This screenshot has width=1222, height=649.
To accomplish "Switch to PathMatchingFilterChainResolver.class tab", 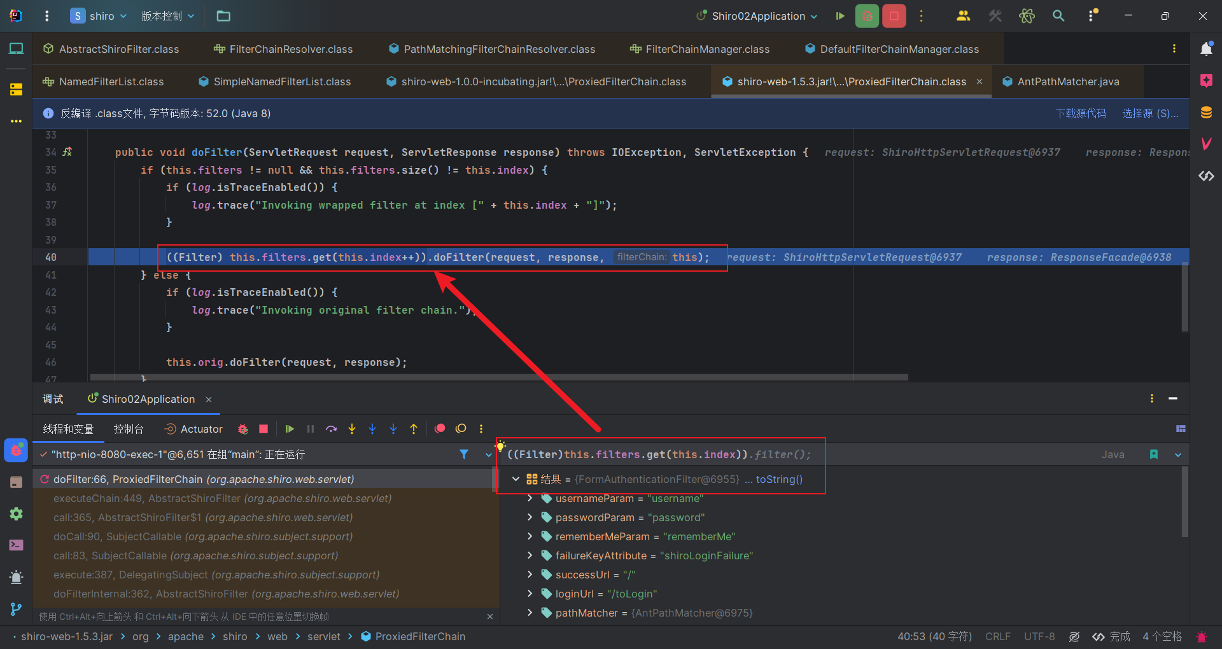I will pos(492,49).
